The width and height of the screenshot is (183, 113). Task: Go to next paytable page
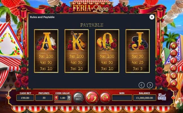(150, 85)
